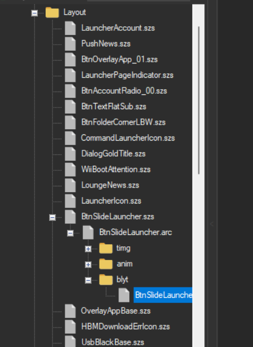Click the file icon beside PushNews.szs
The image size is (253, 347).
point(70,44)
